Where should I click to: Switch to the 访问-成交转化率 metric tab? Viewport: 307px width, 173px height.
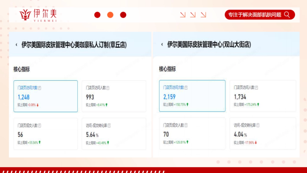pos(114,134)
